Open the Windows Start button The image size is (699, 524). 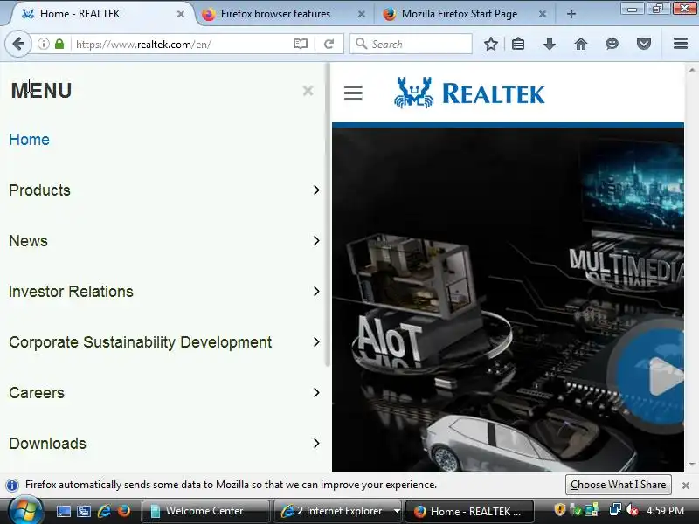(x=26, y=511)
